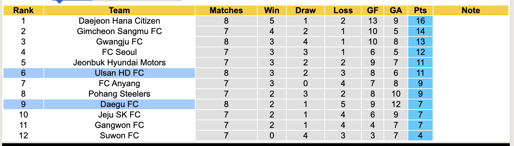This screenshot has width=514, height=146.
Task: Open Pohang Steelers team entry
Action: coord(119,94)
